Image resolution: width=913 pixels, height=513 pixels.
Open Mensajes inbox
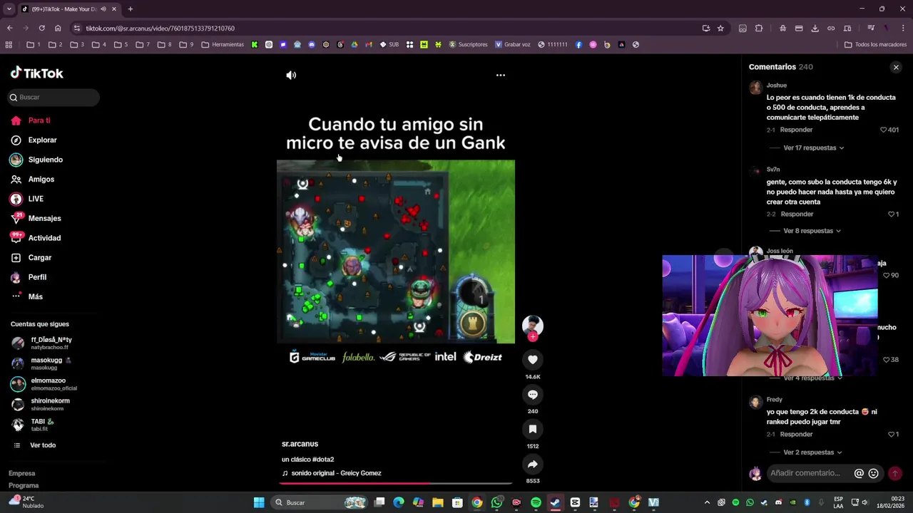click(x=44, y=219)
